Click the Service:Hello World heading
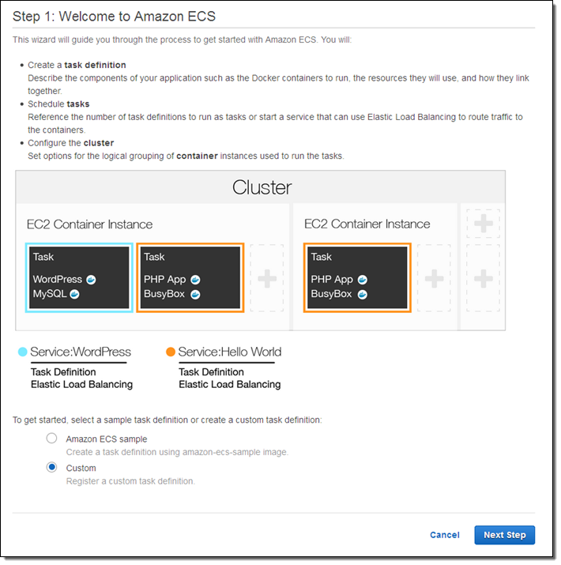The image size is (561, 565). pyautogui.click(x=230, y=352)
